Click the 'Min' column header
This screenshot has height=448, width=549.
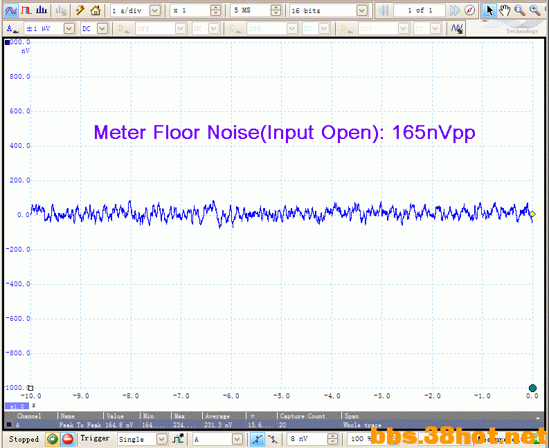point(148,416)
